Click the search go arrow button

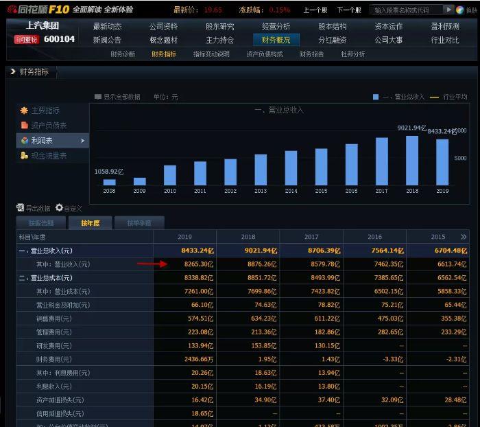tap(448, 10)
